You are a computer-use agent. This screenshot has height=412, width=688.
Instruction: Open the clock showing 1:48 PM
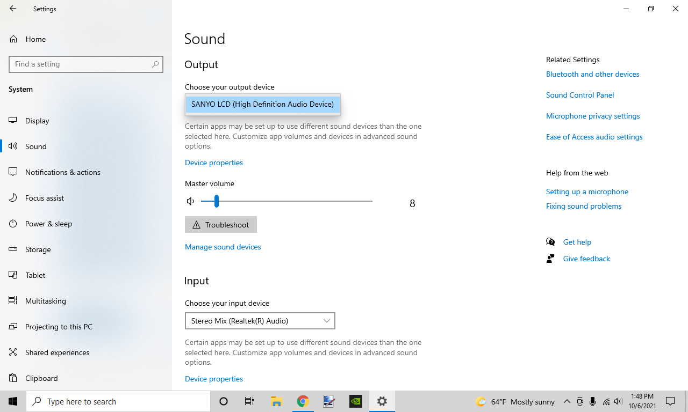click(642, 401)
